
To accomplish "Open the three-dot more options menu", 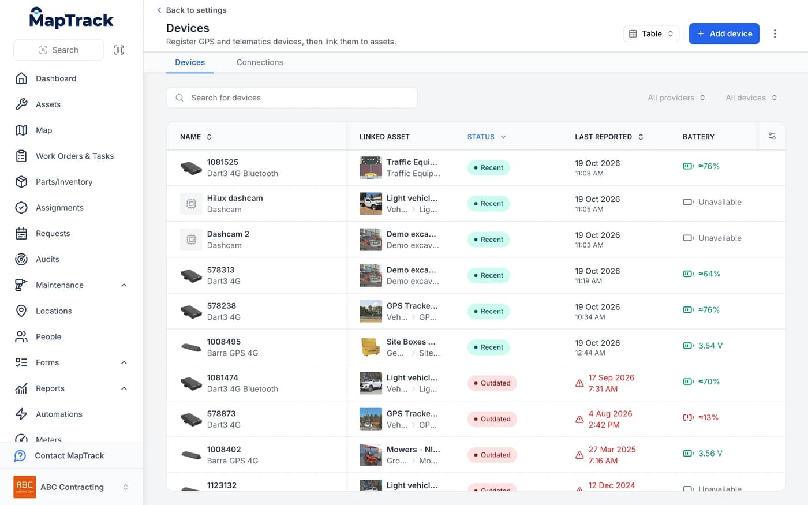I will click(x=775, y=33).
